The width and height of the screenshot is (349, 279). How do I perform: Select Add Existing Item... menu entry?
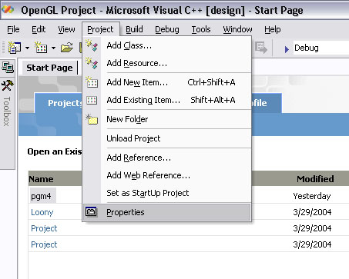[x=167, y=100]
